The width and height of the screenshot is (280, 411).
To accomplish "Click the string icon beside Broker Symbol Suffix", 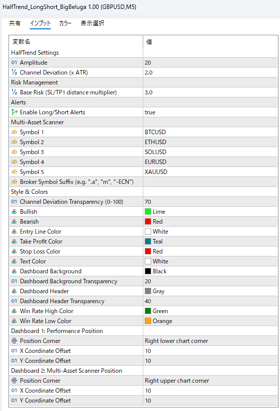I will pyautogui.click(x=14, y=182).
